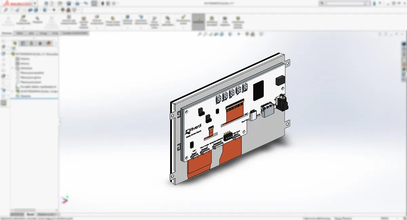Create a new document with New icon
407x220 pixels.
tap(52, 3)
